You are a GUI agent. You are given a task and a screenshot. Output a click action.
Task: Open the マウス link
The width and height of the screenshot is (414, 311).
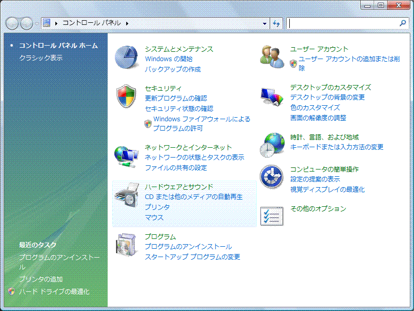[154, 217]
